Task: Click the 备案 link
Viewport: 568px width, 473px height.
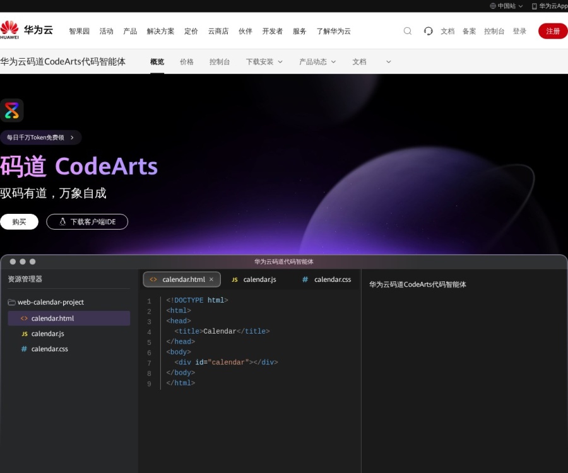Action: pos(469,31)
